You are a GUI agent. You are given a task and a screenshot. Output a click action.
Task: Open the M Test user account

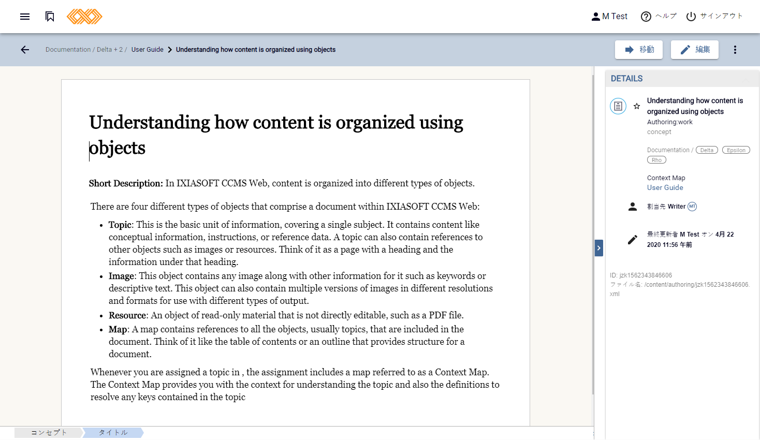click(609, 17)
